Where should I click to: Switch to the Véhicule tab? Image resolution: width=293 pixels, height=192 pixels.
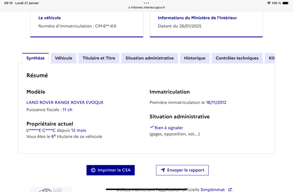63,58
